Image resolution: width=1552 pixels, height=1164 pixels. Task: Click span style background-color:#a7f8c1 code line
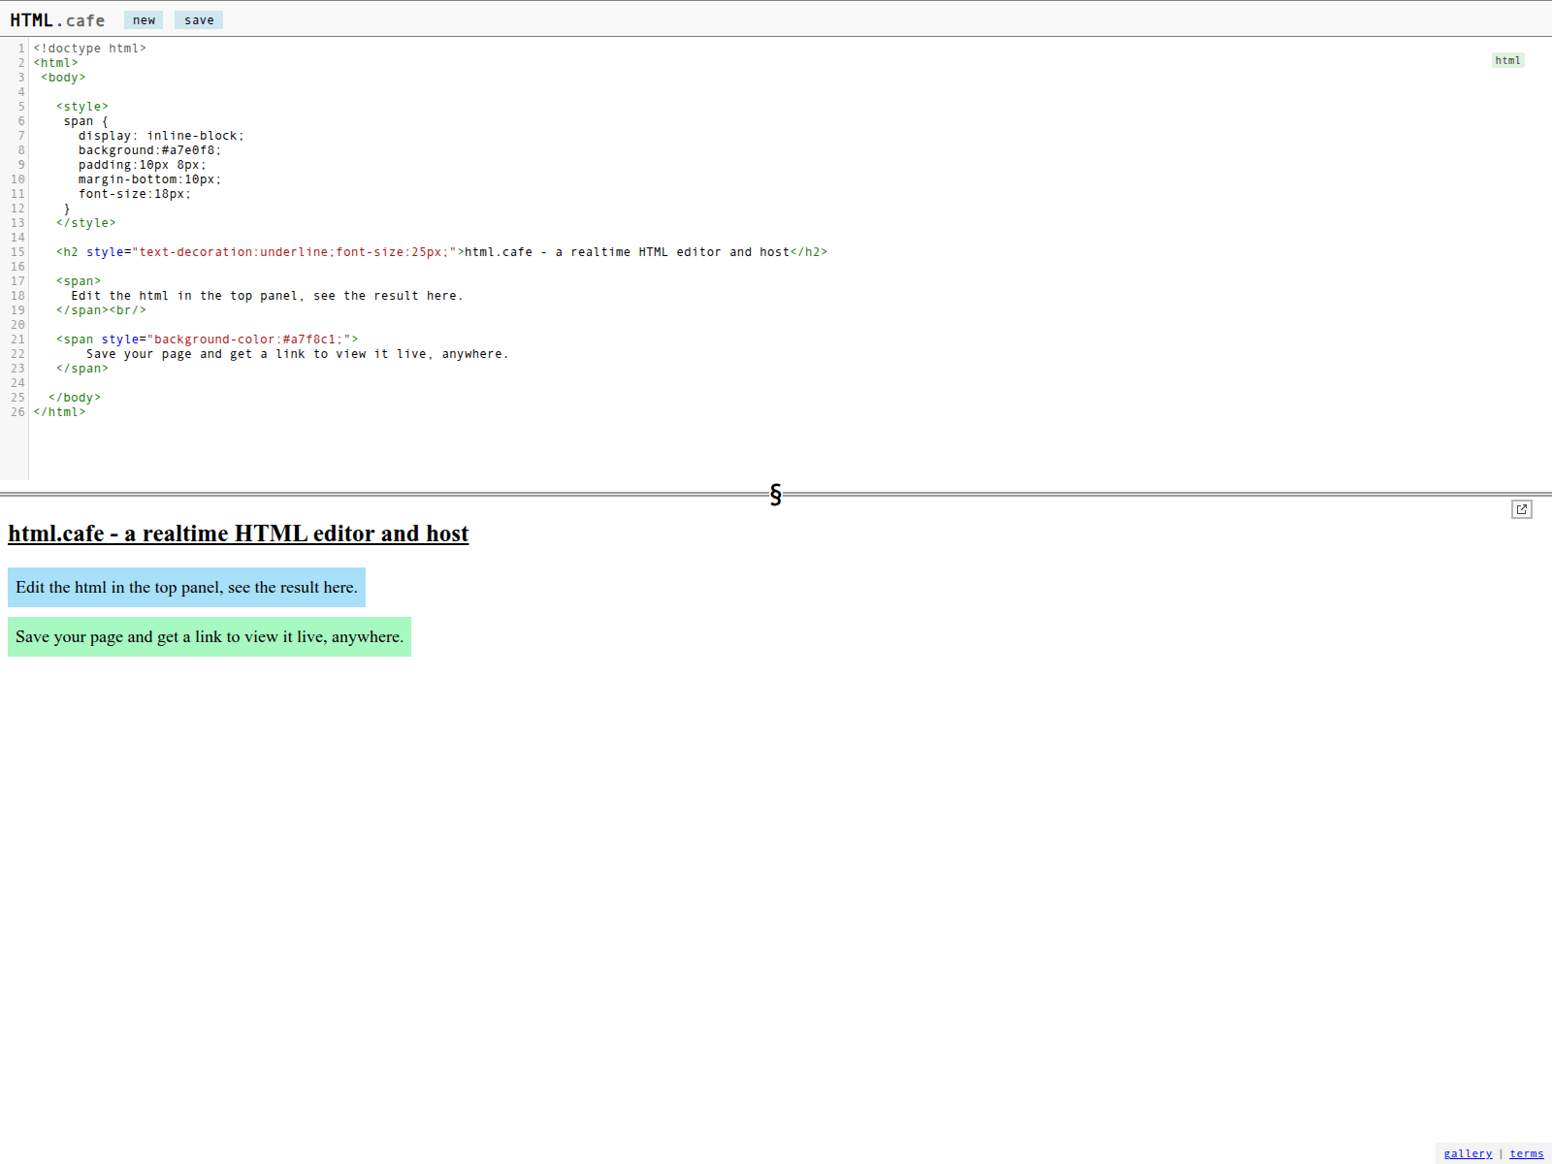tap(207, 339)
